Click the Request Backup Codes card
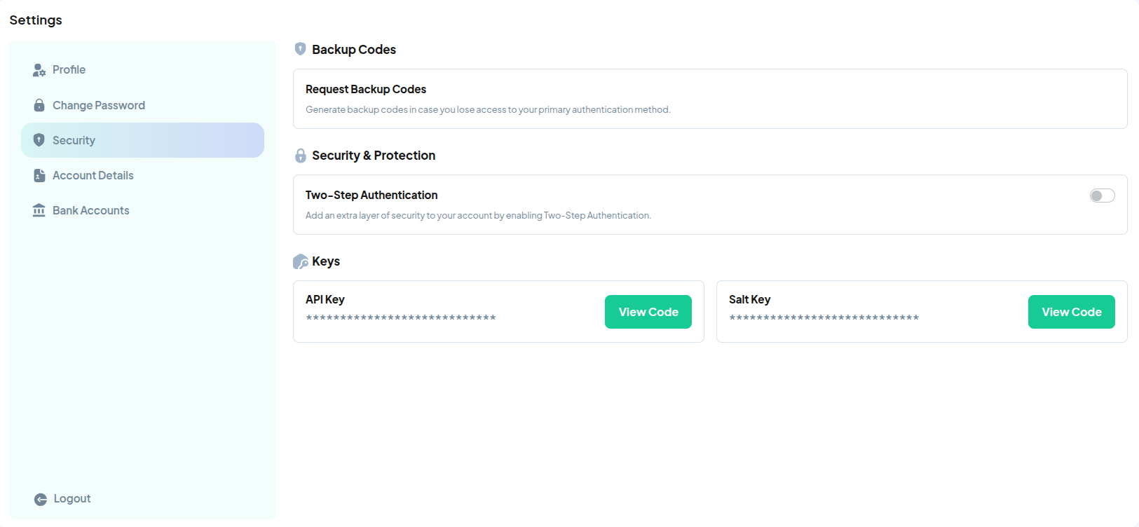The width and height of the screenshot is (1139, 527). pos(709,99)
